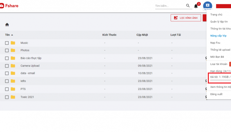The image size is (231, 132).
Task: Choose Nâng cấp Vip menu item
Action: pos(218,36)
